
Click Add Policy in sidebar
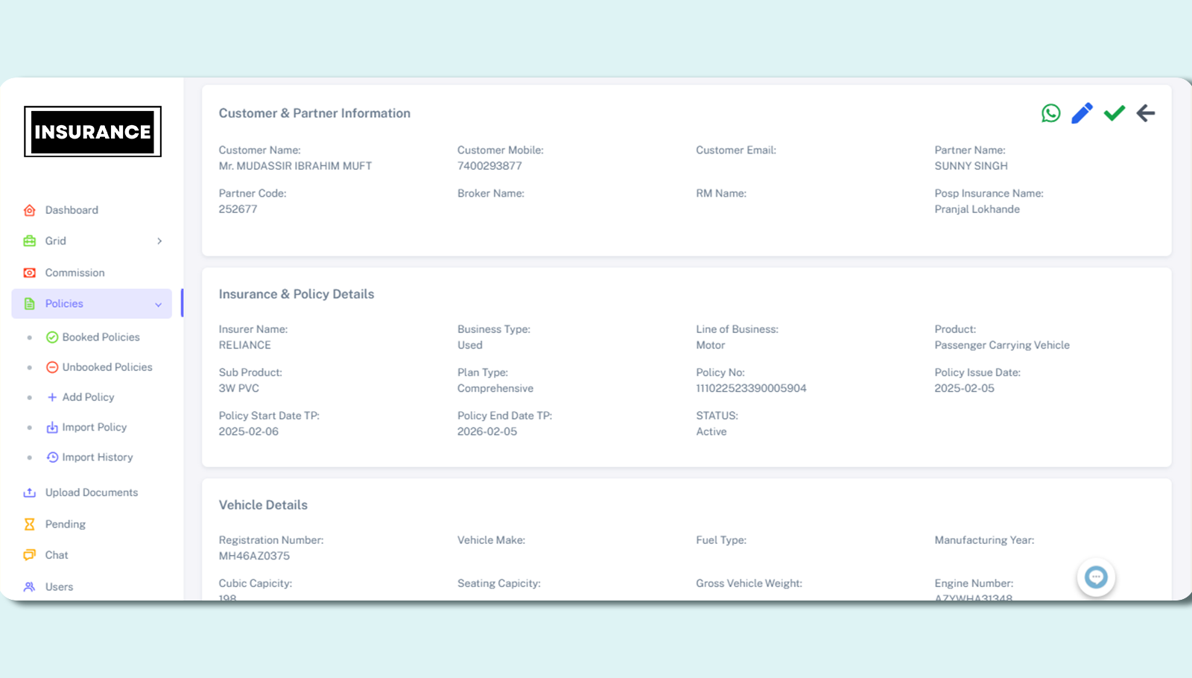tap(88, 397)
